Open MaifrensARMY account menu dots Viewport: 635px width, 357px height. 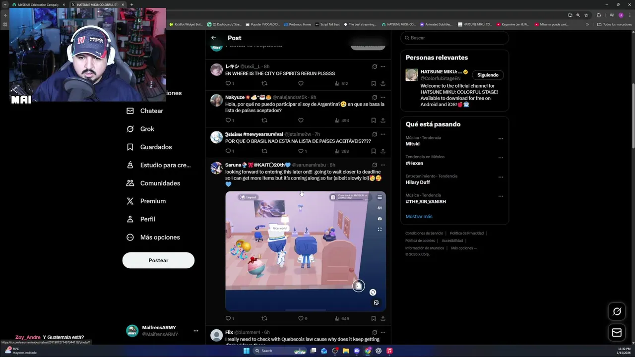pyautogui.click(x=195, y=331)
